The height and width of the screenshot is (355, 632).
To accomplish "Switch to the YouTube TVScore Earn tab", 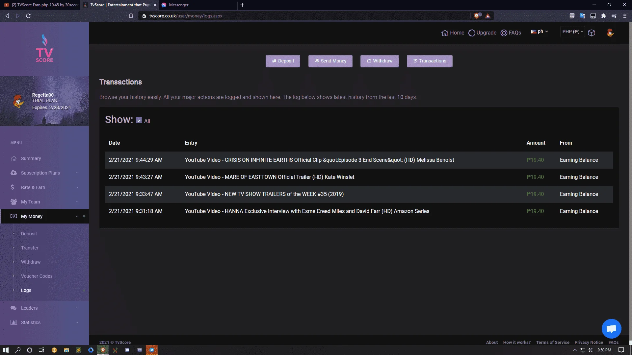I will [x=40, y=5].
